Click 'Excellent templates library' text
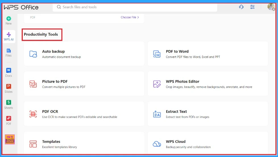278x157 pixels. 59,147
